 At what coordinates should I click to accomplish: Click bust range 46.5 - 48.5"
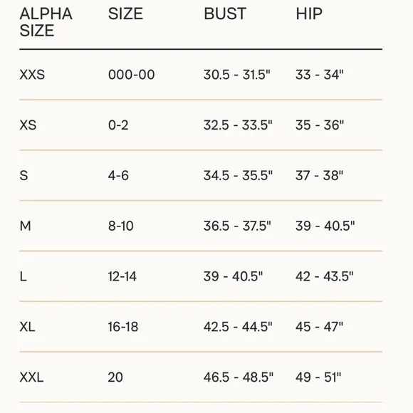click(239, 377)
